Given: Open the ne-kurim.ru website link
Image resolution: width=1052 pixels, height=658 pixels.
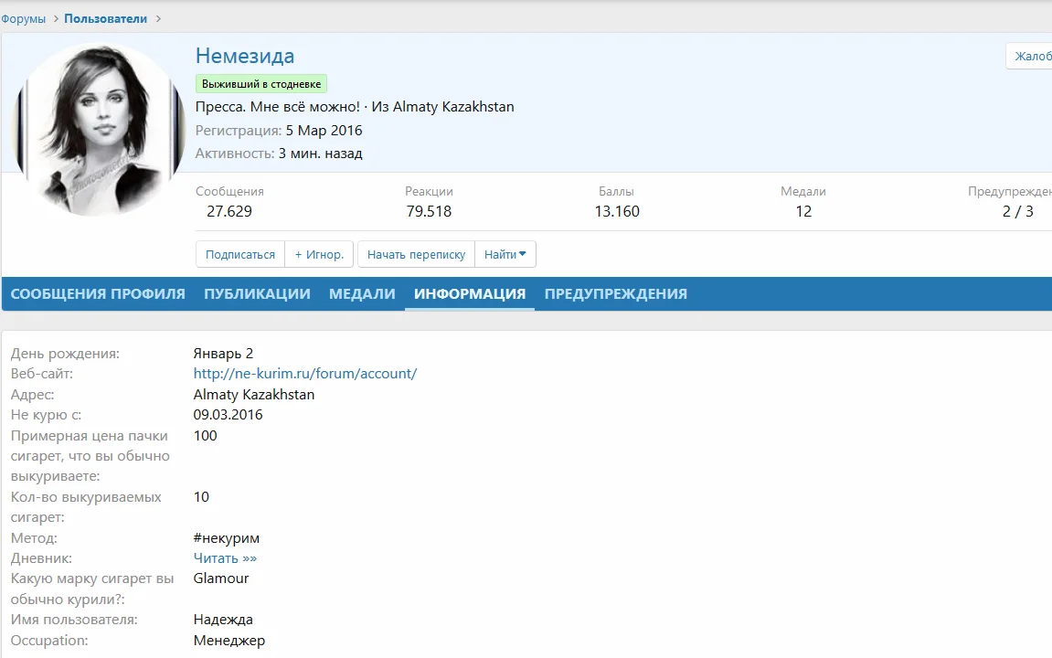Looking at the screenshot, I should [305, 374].
